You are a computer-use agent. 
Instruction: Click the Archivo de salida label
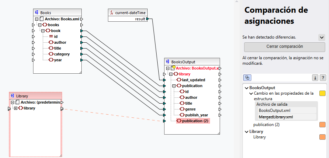point(272,104)
